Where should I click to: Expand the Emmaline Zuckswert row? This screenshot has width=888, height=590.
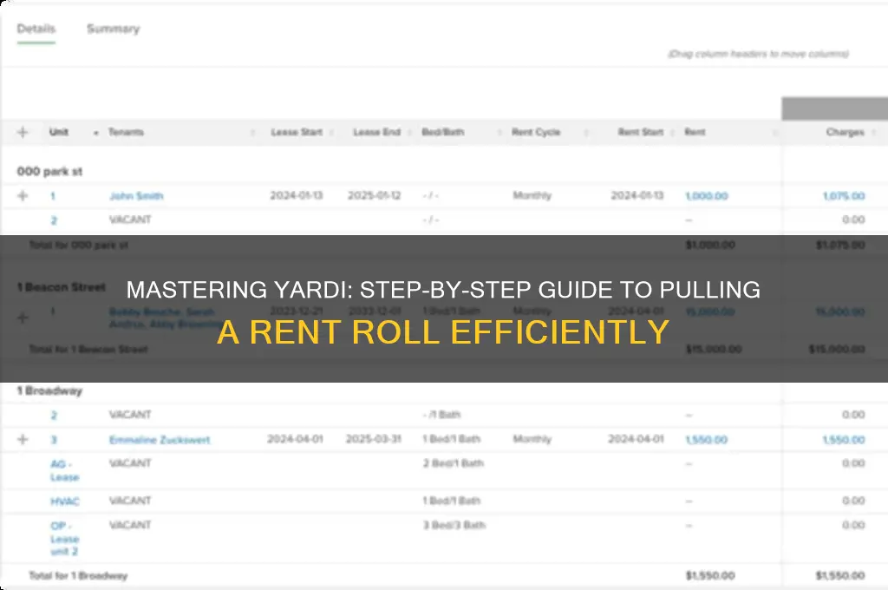tap(23, 439)
